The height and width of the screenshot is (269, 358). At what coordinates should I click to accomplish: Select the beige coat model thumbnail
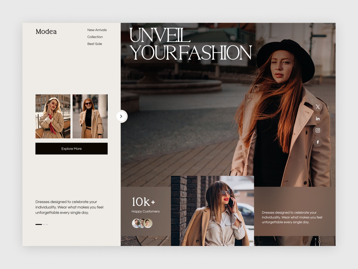tap(90, 116)
